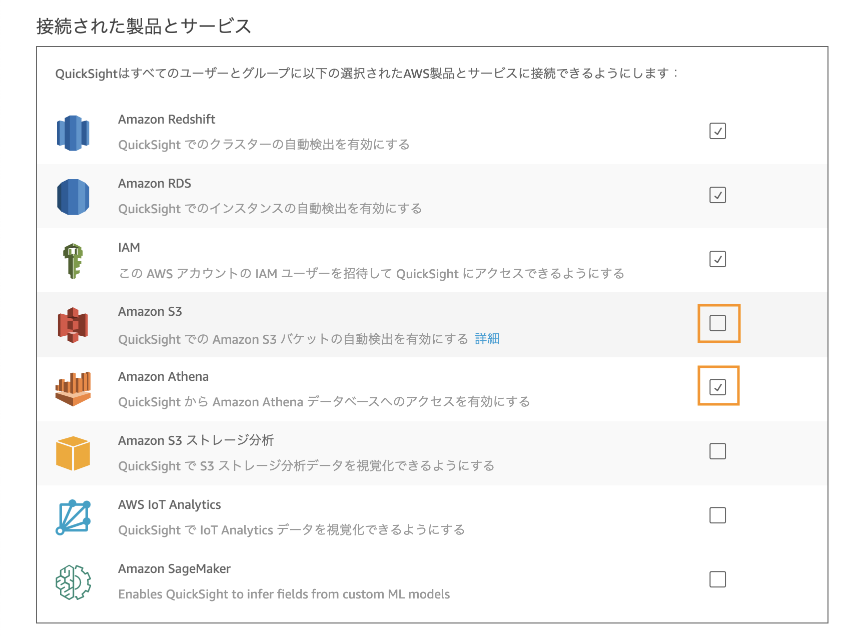Check the Amazon S3 ストレージ分析 checkbox
Screen dimensions: 849x636
tap(717, 451)
